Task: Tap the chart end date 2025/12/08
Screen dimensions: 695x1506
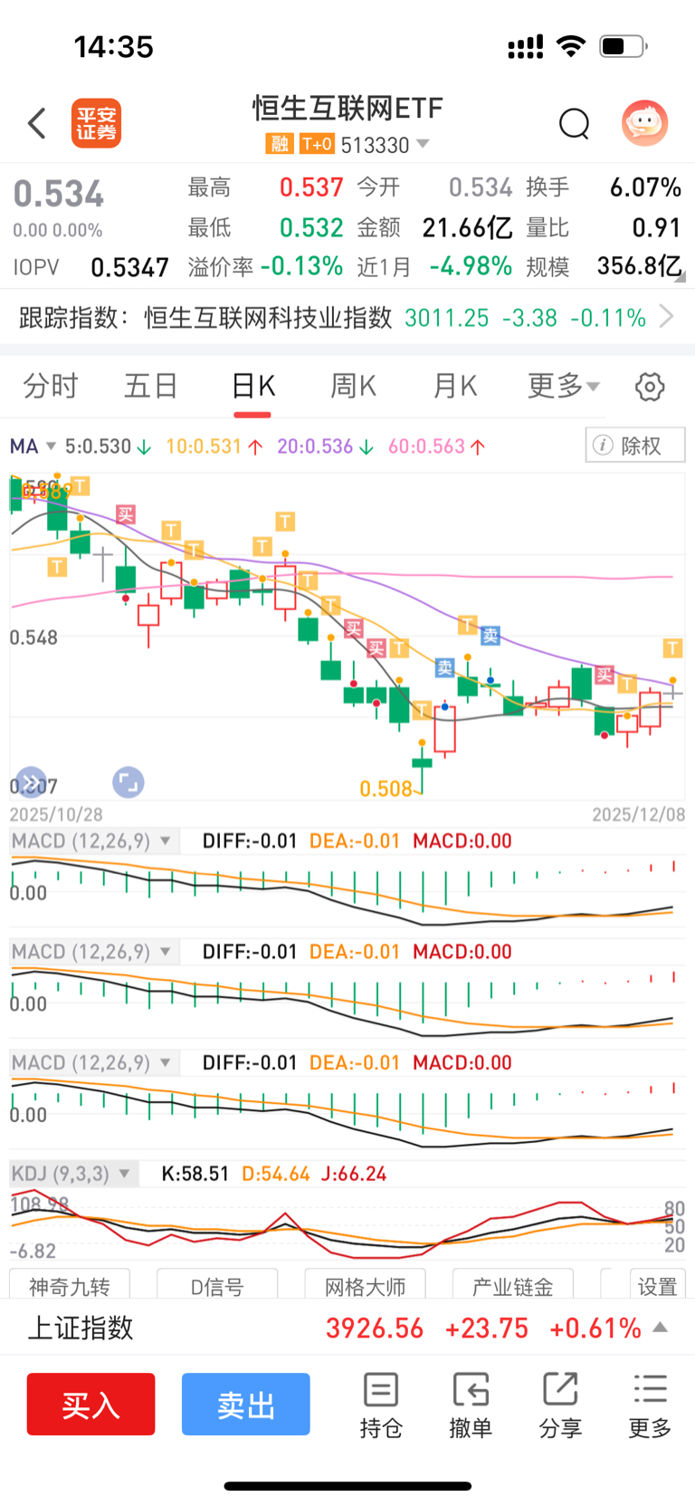Action: click(639, 814)
